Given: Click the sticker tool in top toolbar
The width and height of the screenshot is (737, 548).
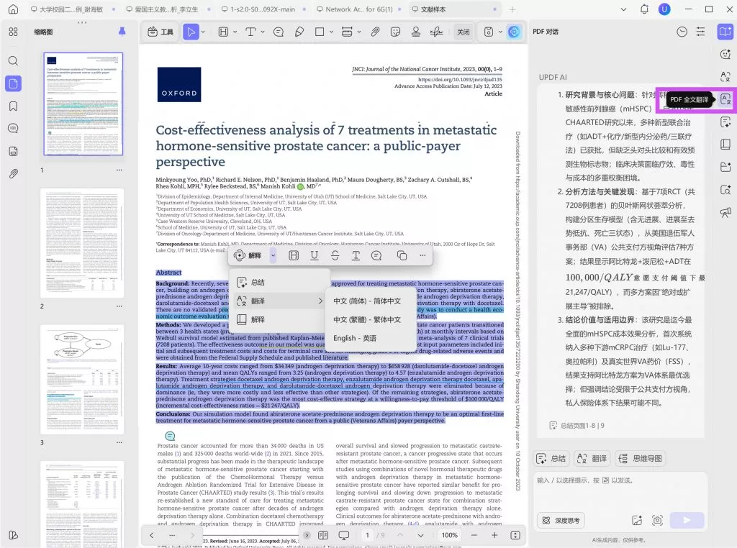Looking at the screenshot, I should pyautogui.click(x=395, y=32).
